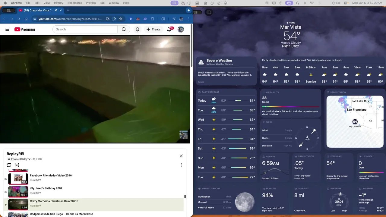
Task: Click the channel watermark on the video
Action: pyautogui.click(x=183, y=134)
